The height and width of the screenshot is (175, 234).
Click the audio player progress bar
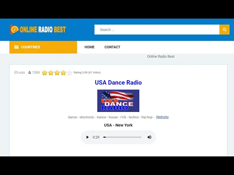click(122, 137)
